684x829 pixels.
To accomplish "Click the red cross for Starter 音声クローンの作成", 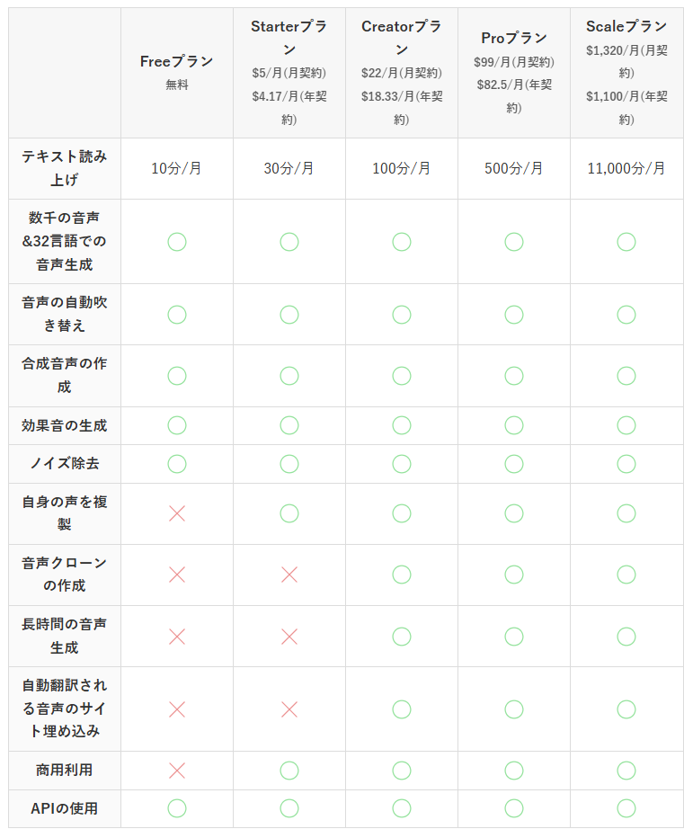I will 289,575.
